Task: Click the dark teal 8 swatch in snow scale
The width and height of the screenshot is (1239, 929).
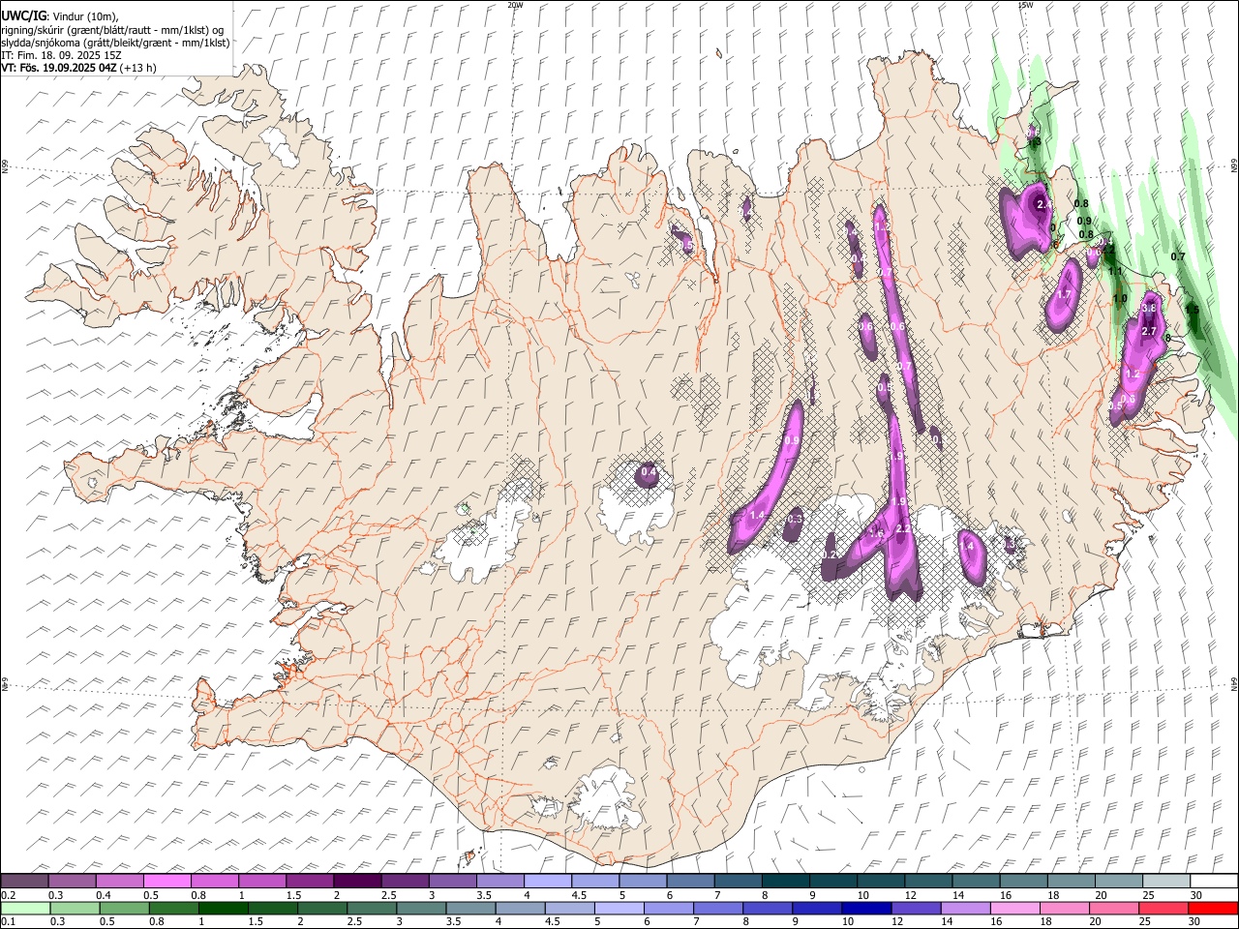Action: tap(786, 881)
